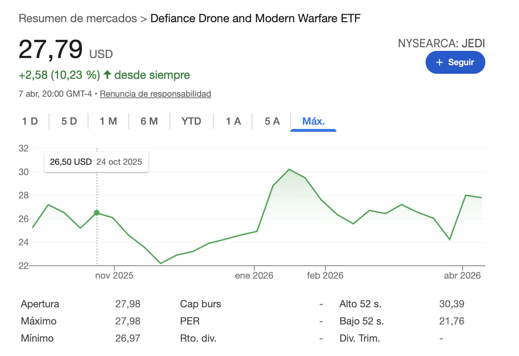The height and width of the screenshot is (356, 519).
Task: Click the plus icon in Seguir button
Action: (440, 62)
